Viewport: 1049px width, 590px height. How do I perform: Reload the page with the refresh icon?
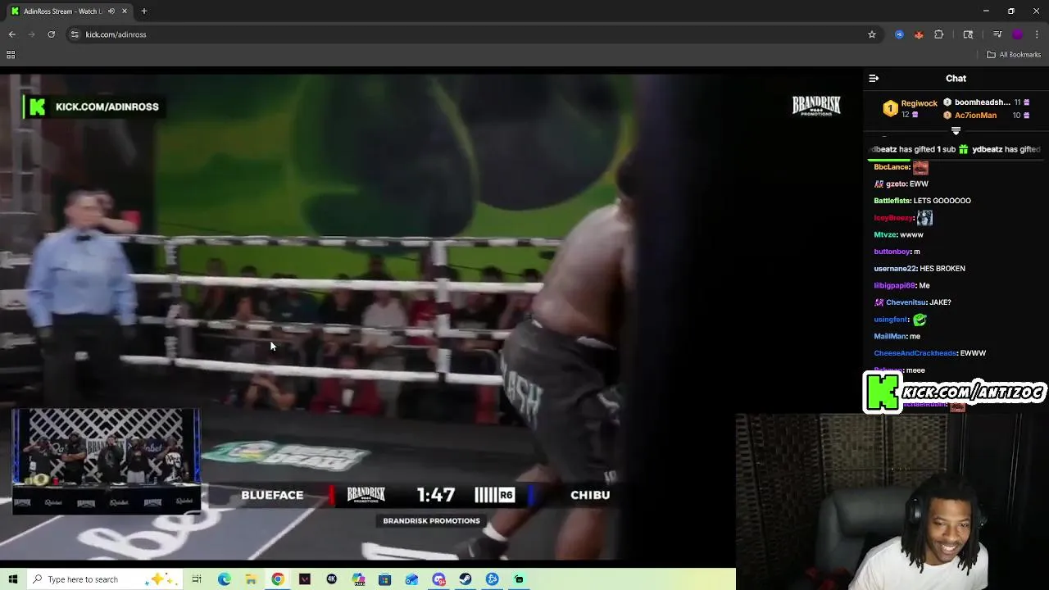click(x=51, y=34)
